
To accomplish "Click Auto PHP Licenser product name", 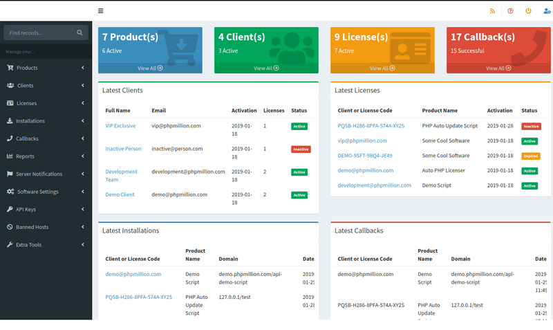I will click(443, 170).
